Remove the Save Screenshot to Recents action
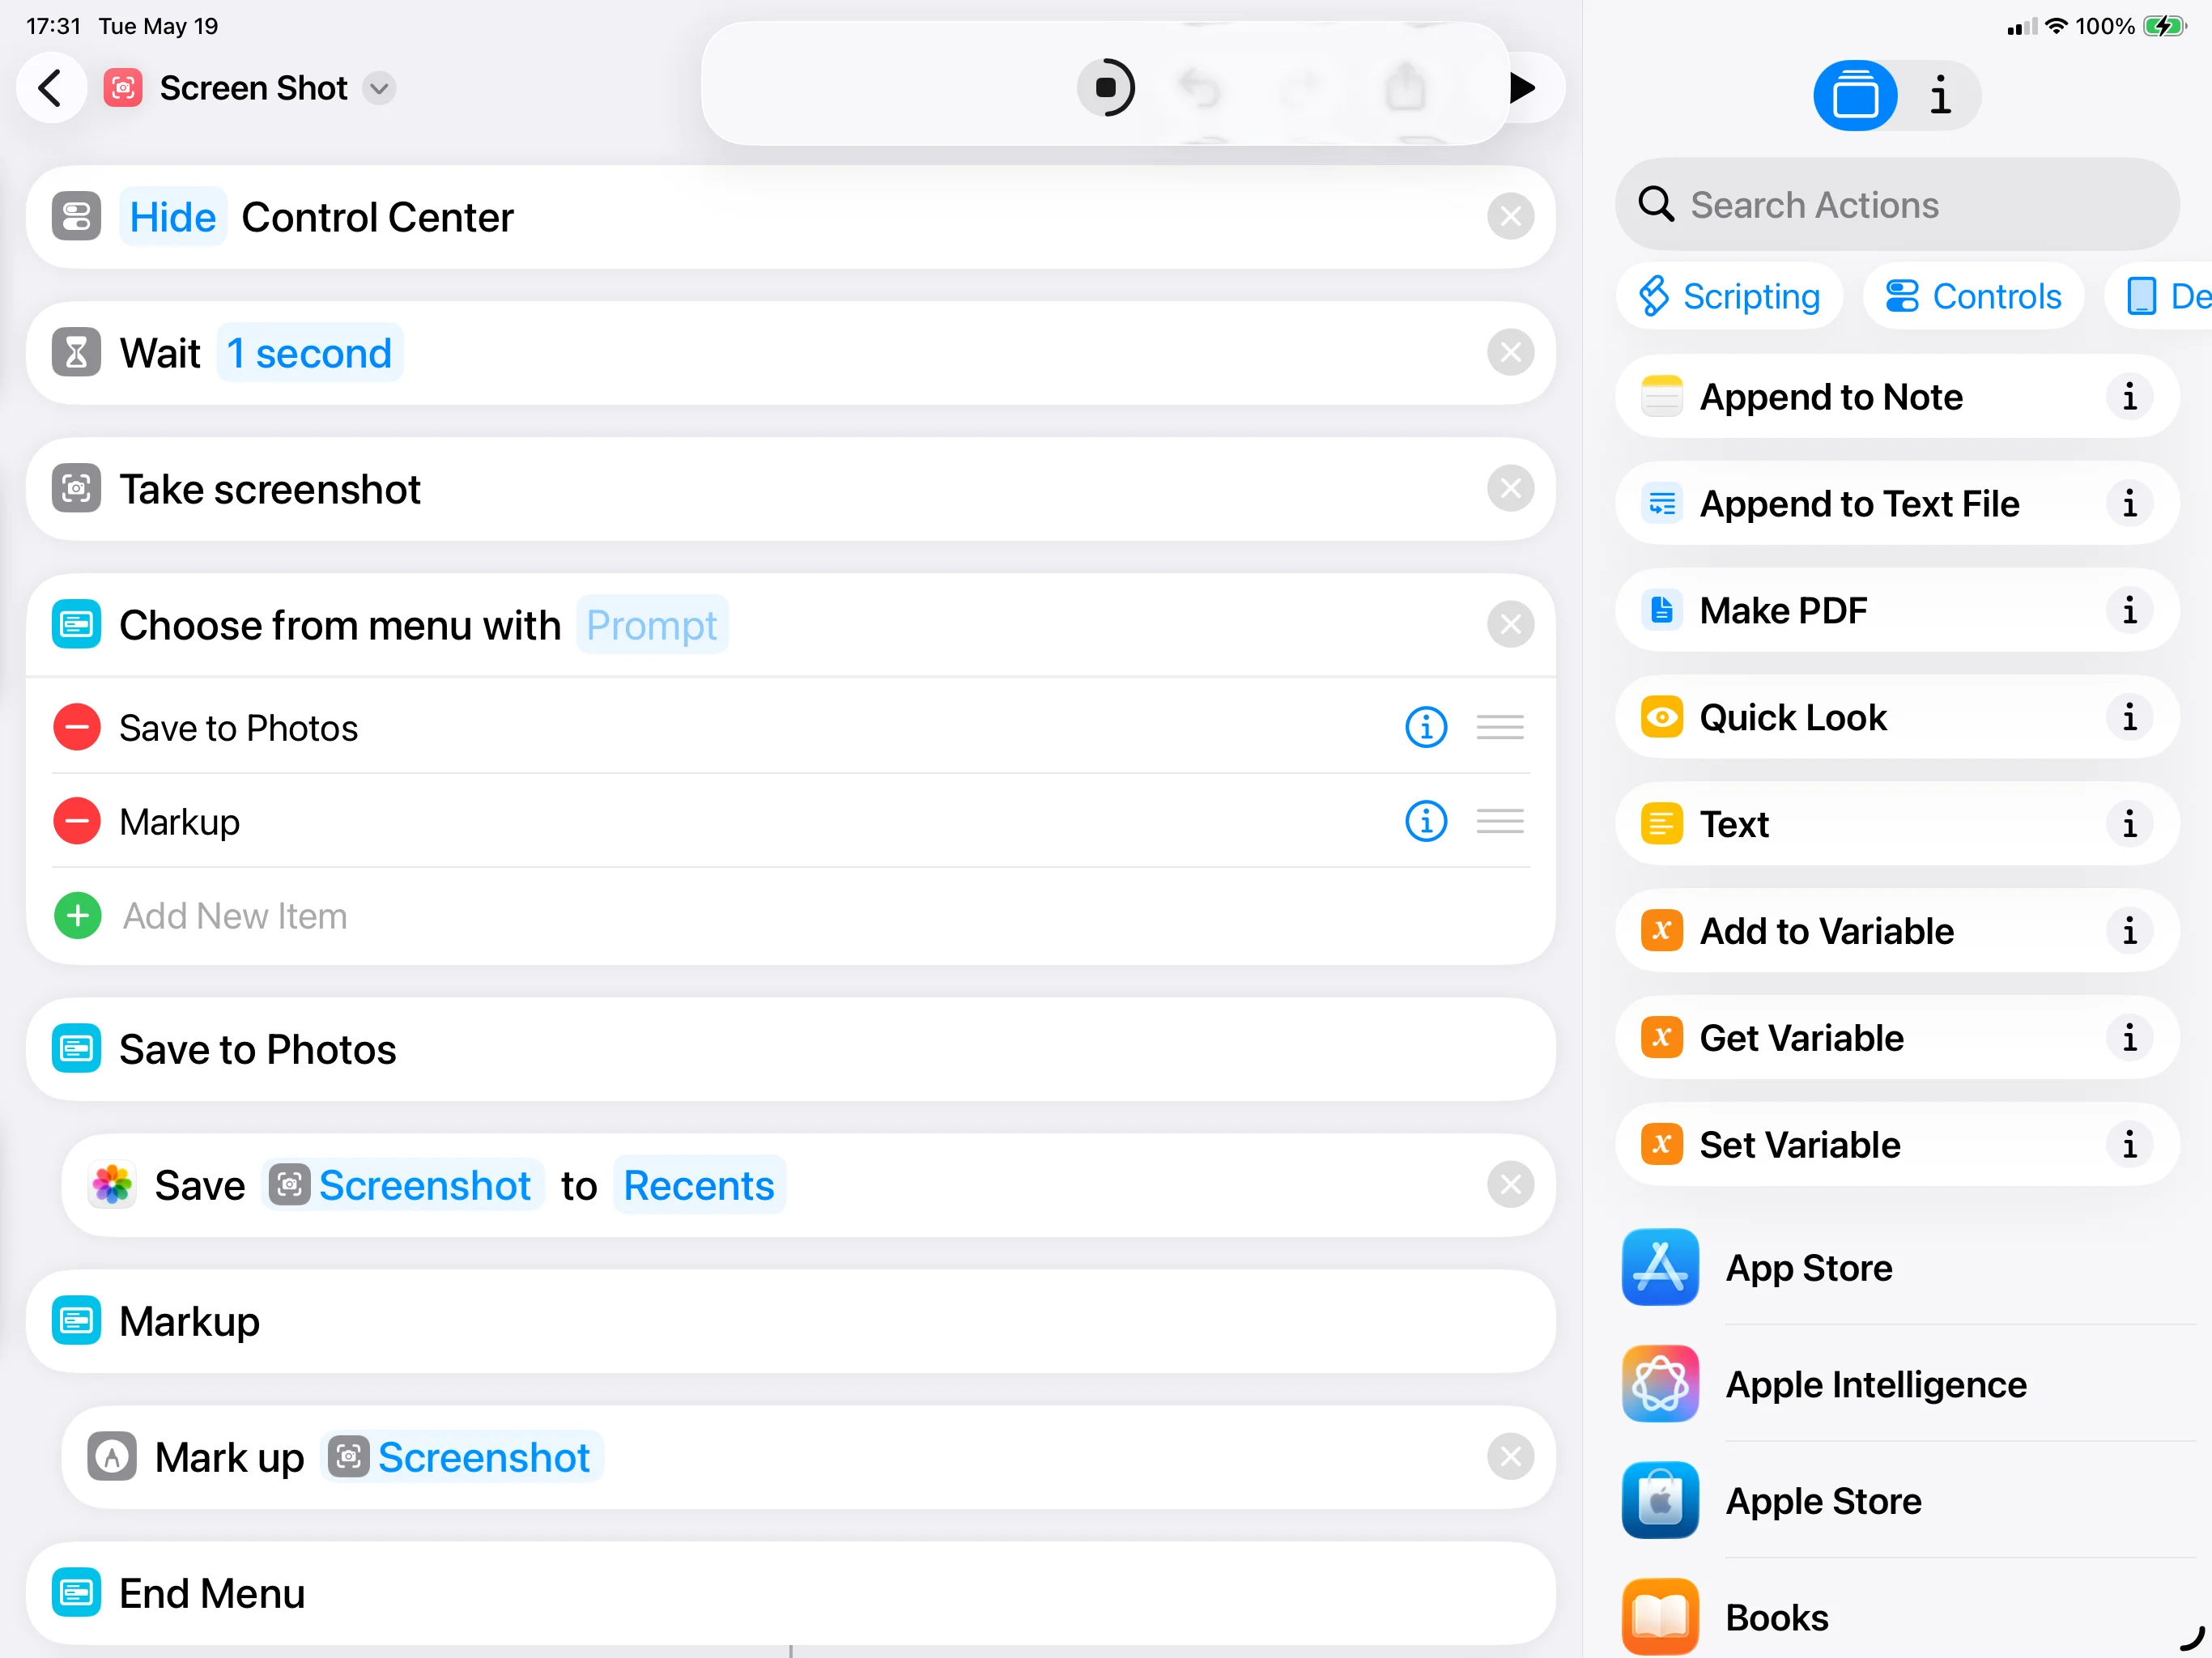The image size is (2212, 1658). tap(1510, 1185)
